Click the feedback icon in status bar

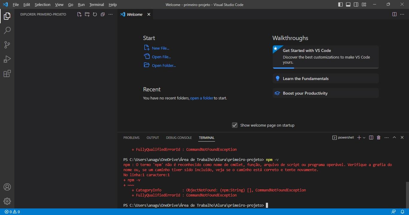[x=394, y=212]
